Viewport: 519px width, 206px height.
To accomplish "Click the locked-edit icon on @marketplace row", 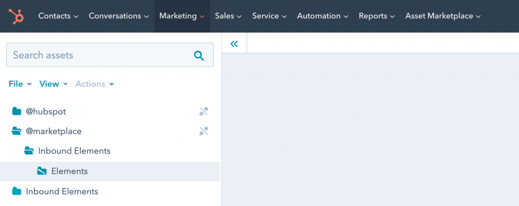I will 204,131.
